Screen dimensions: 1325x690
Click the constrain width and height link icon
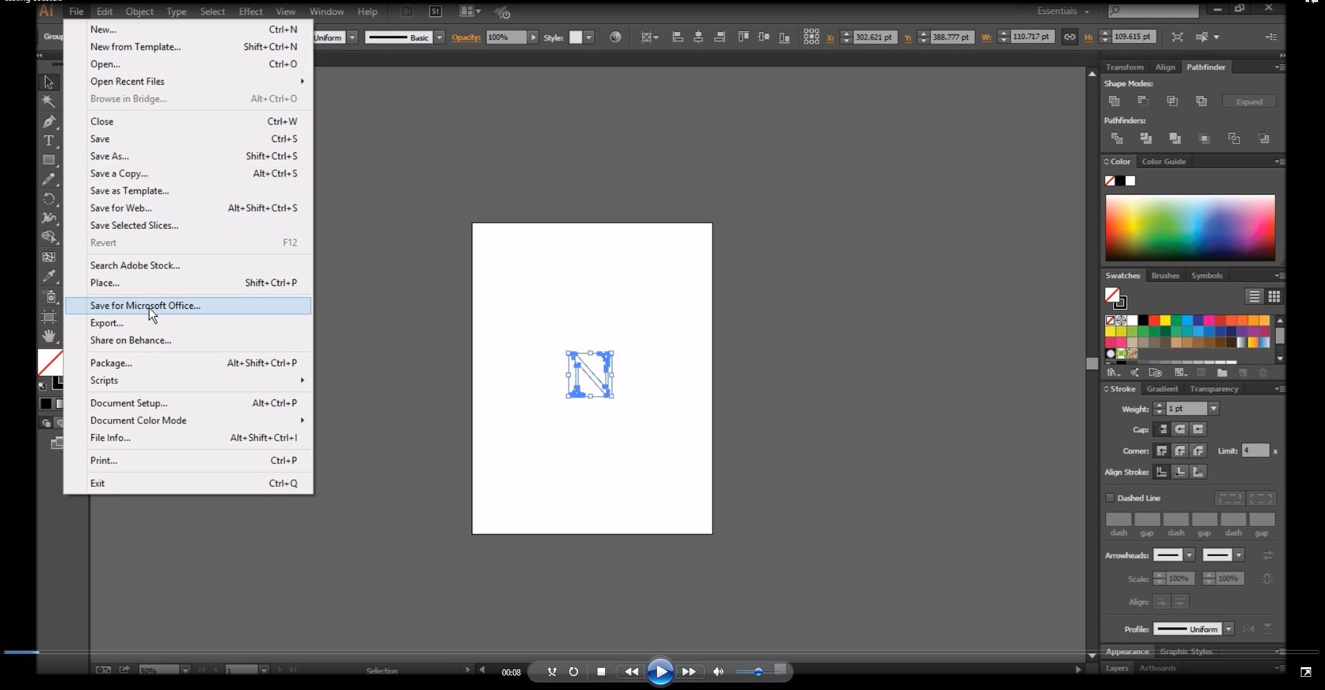pyautogui.click(x=1069, y=37)
